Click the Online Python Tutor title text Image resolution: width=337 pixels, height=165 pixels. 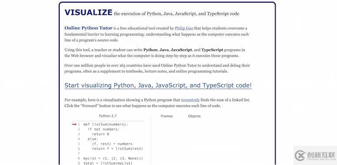point(88,28)
